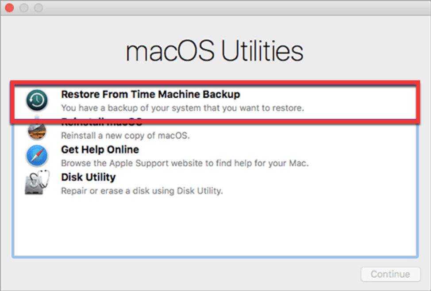The height and width of the screenshot is (291, 431).
Task: Click the macOS Utilities heading
Action: click(x=215, y=52)
